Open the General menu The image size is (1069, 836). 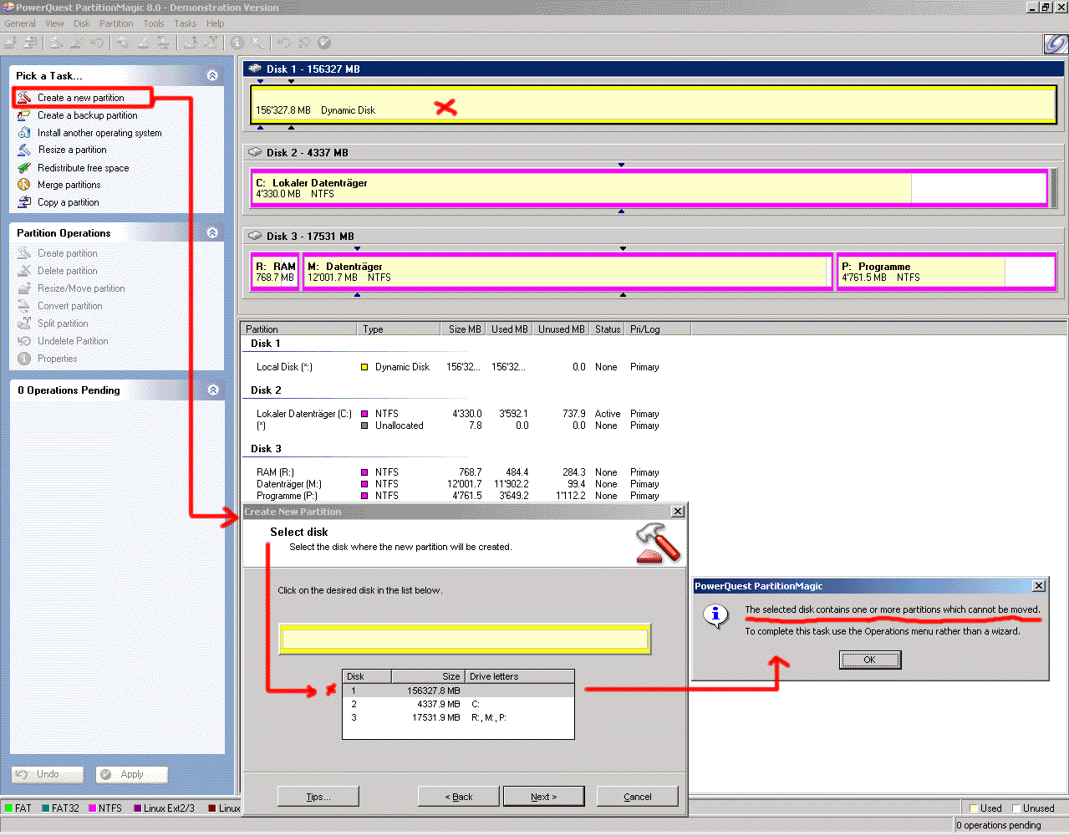pyautogui.click(x=20, y=23)
